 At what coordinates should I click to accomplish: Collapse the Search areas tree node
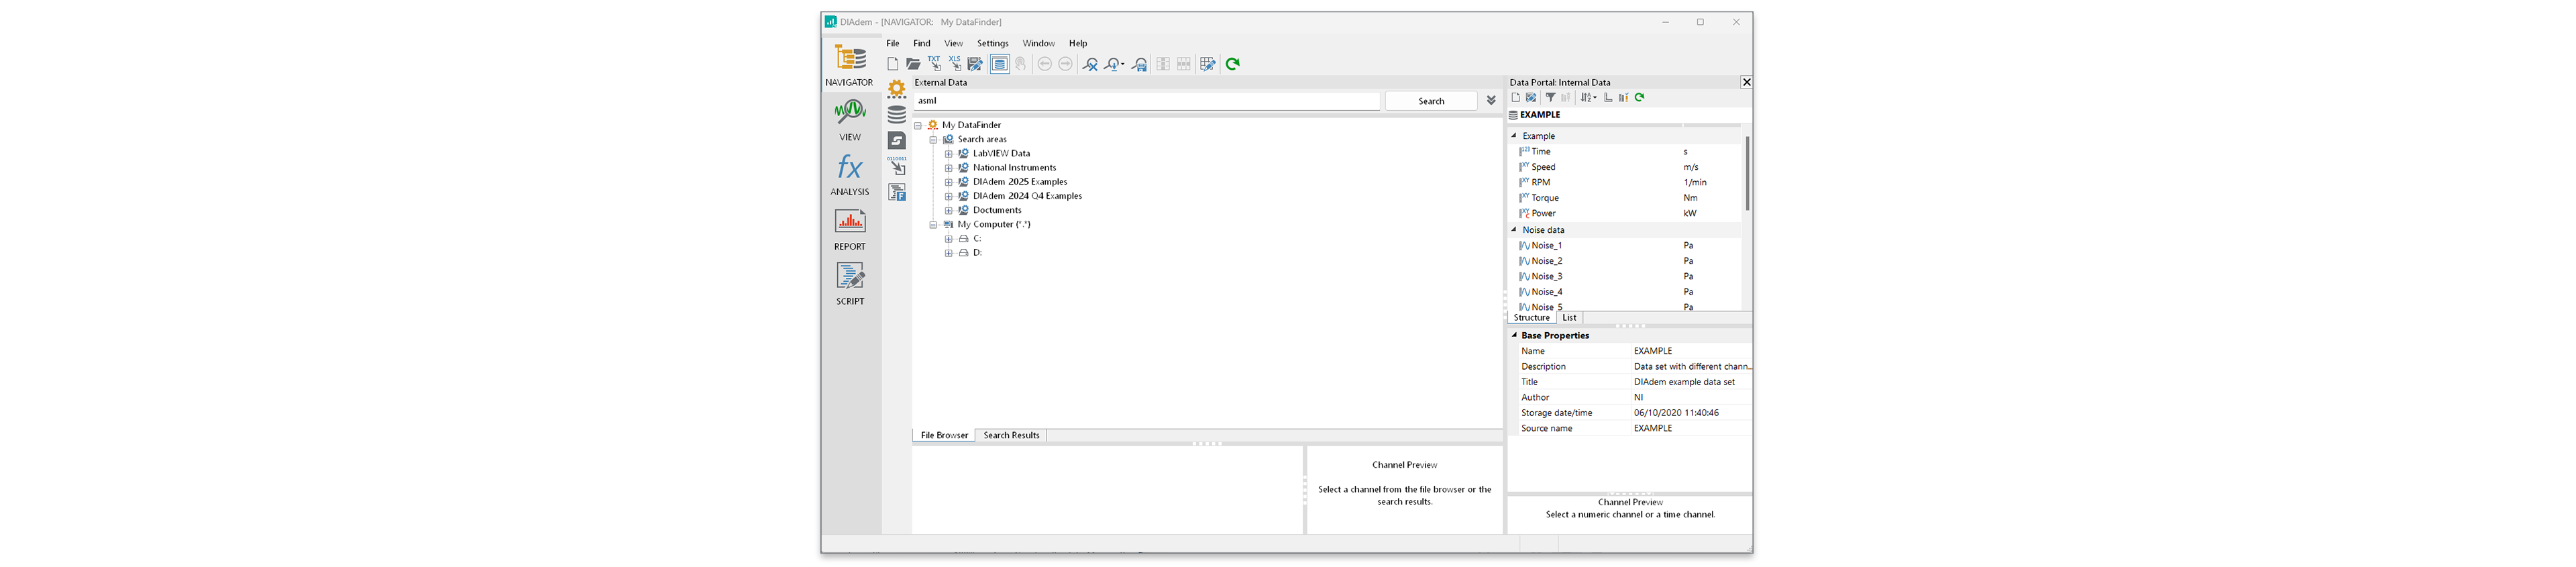pyautogui.click(x=933, y=140)
